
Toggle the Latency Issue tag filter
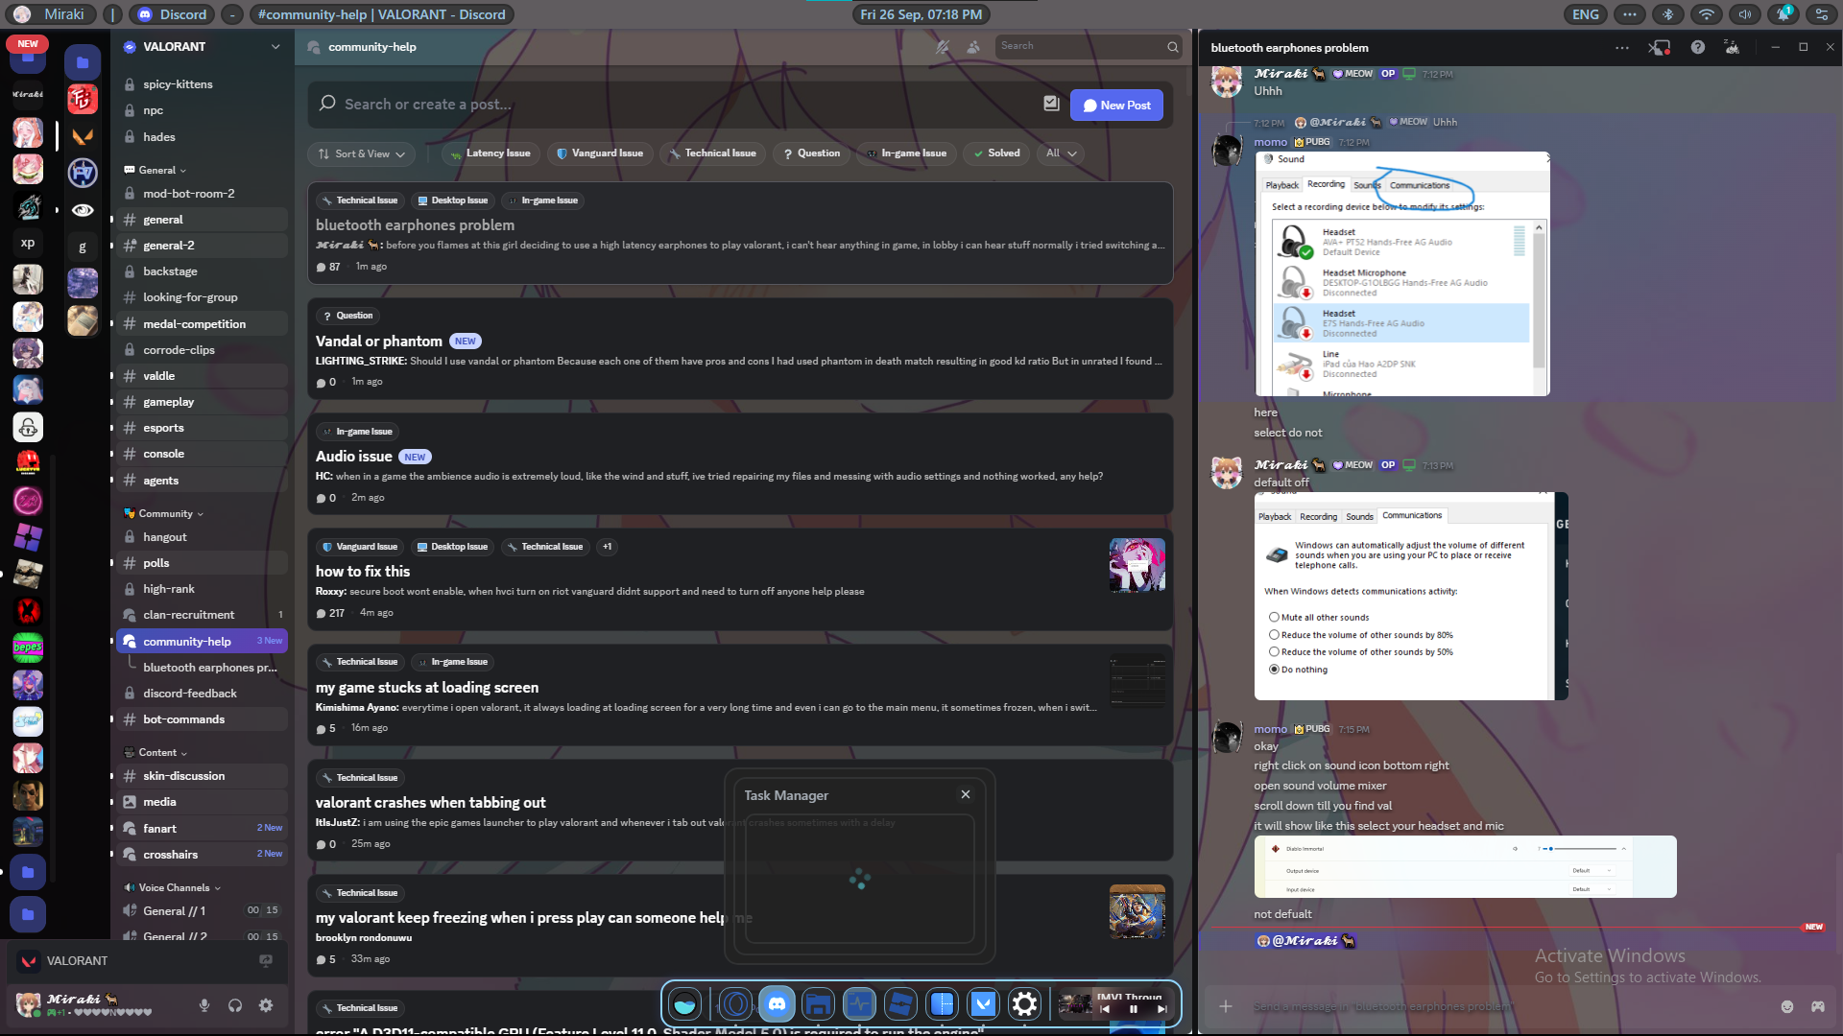(490, 153)
